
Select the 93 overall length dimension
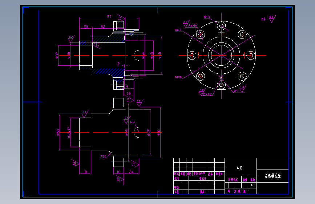pyautogui.click(x=109, y=16)
